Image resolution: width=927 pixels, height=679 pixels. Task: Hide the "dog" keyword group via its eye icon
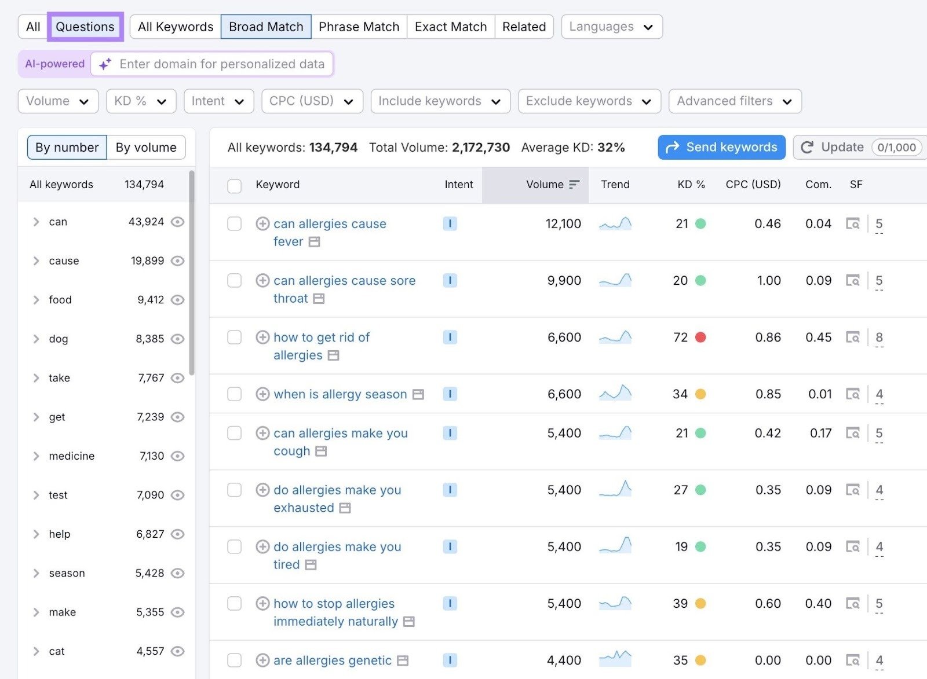coord(178,339)
